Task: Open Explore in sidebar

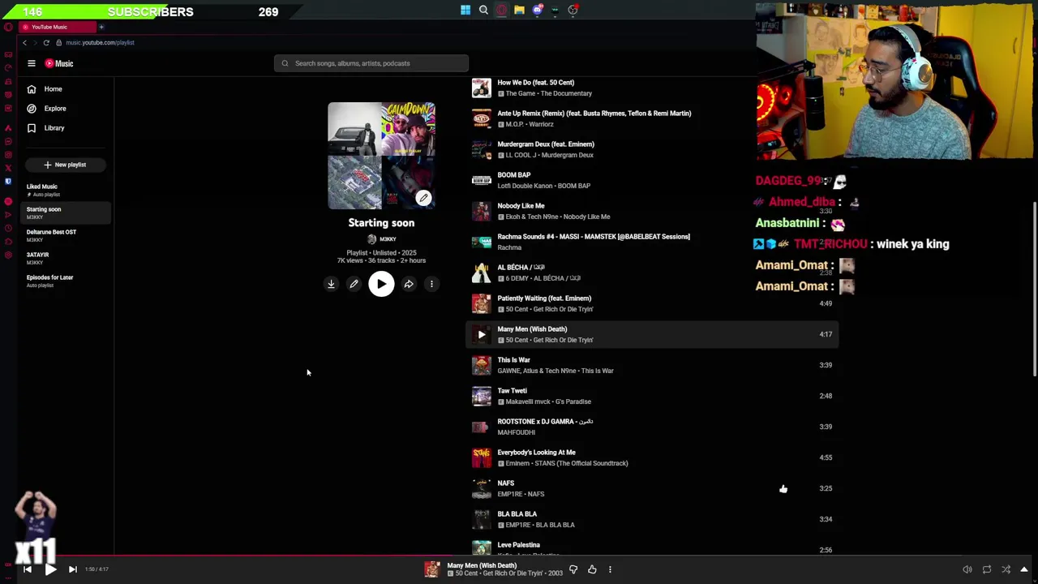Action: [54, 109]
